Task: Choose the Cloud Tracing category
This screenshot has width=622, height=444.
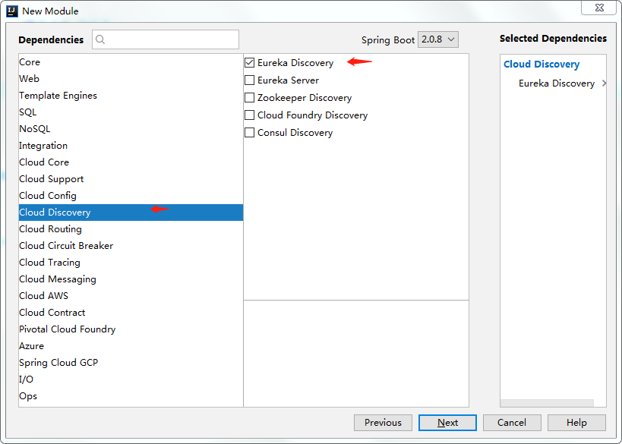Action: tap(131, 263)
